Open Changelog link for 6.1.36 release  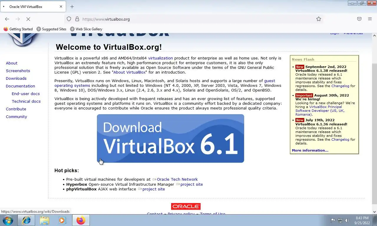340,139
